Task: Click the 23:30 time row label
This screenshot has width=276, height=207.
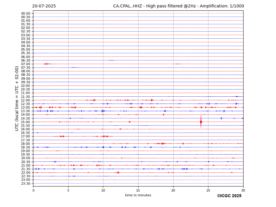Action: [26, 184]
